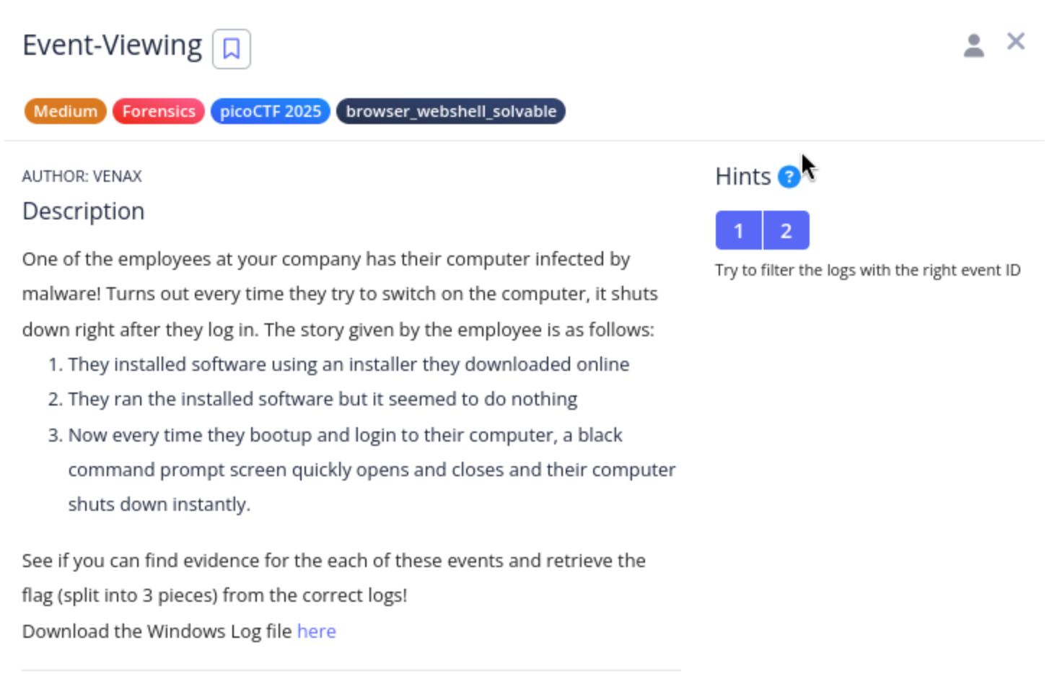
Task: Click list item about installer downloaded online
Action: coord(349,364)
